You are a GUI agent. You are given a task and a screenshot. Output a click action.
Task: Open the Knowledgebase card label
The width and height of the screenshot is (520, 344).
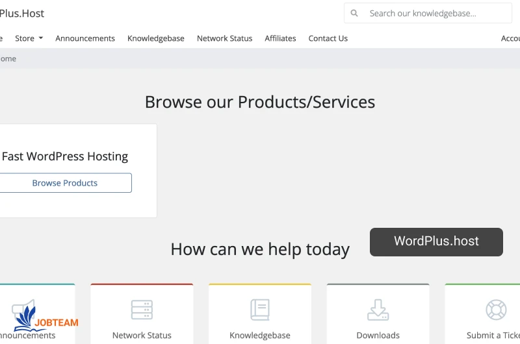click(x=260, y=336)
